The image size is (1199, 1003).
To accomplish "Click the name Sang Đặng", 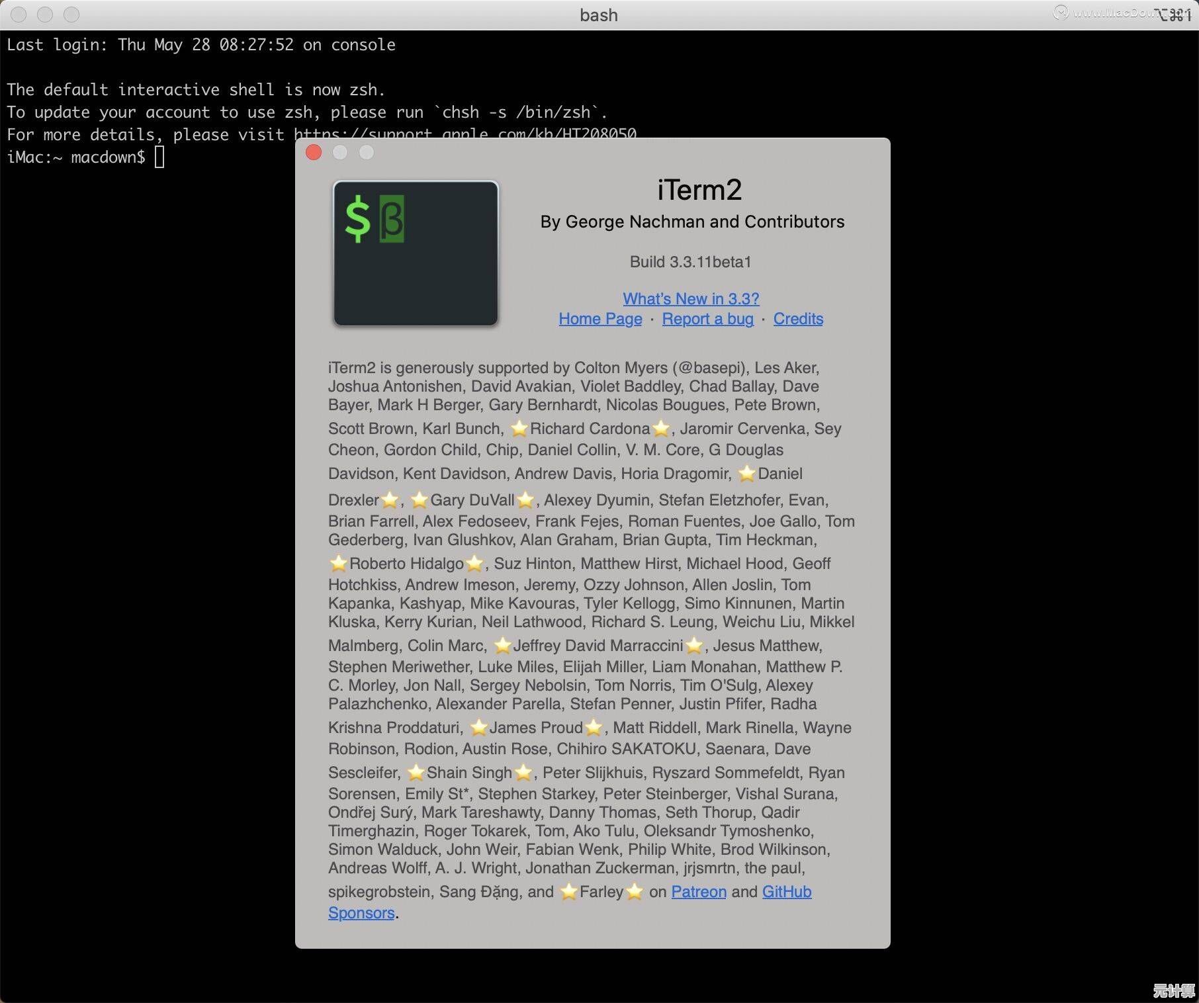I will click(479, 892).
